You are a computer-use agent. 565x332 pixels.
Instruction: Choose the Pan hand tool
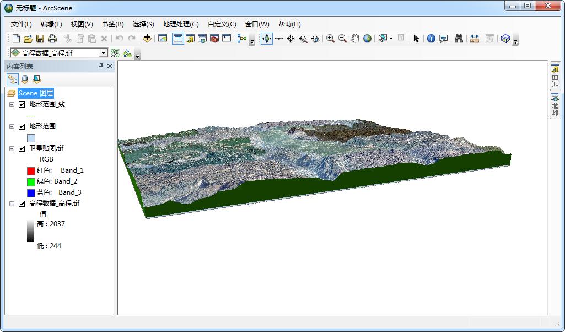pos(354,39)
